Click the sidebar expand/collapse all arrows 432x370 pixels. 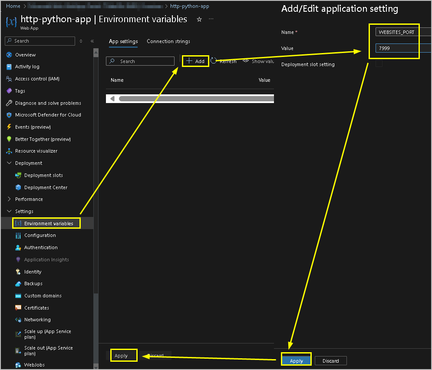(x=81, y=41)
